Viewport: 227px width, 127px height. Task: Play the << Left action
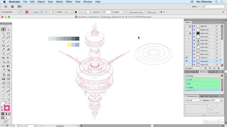point(202,80)
